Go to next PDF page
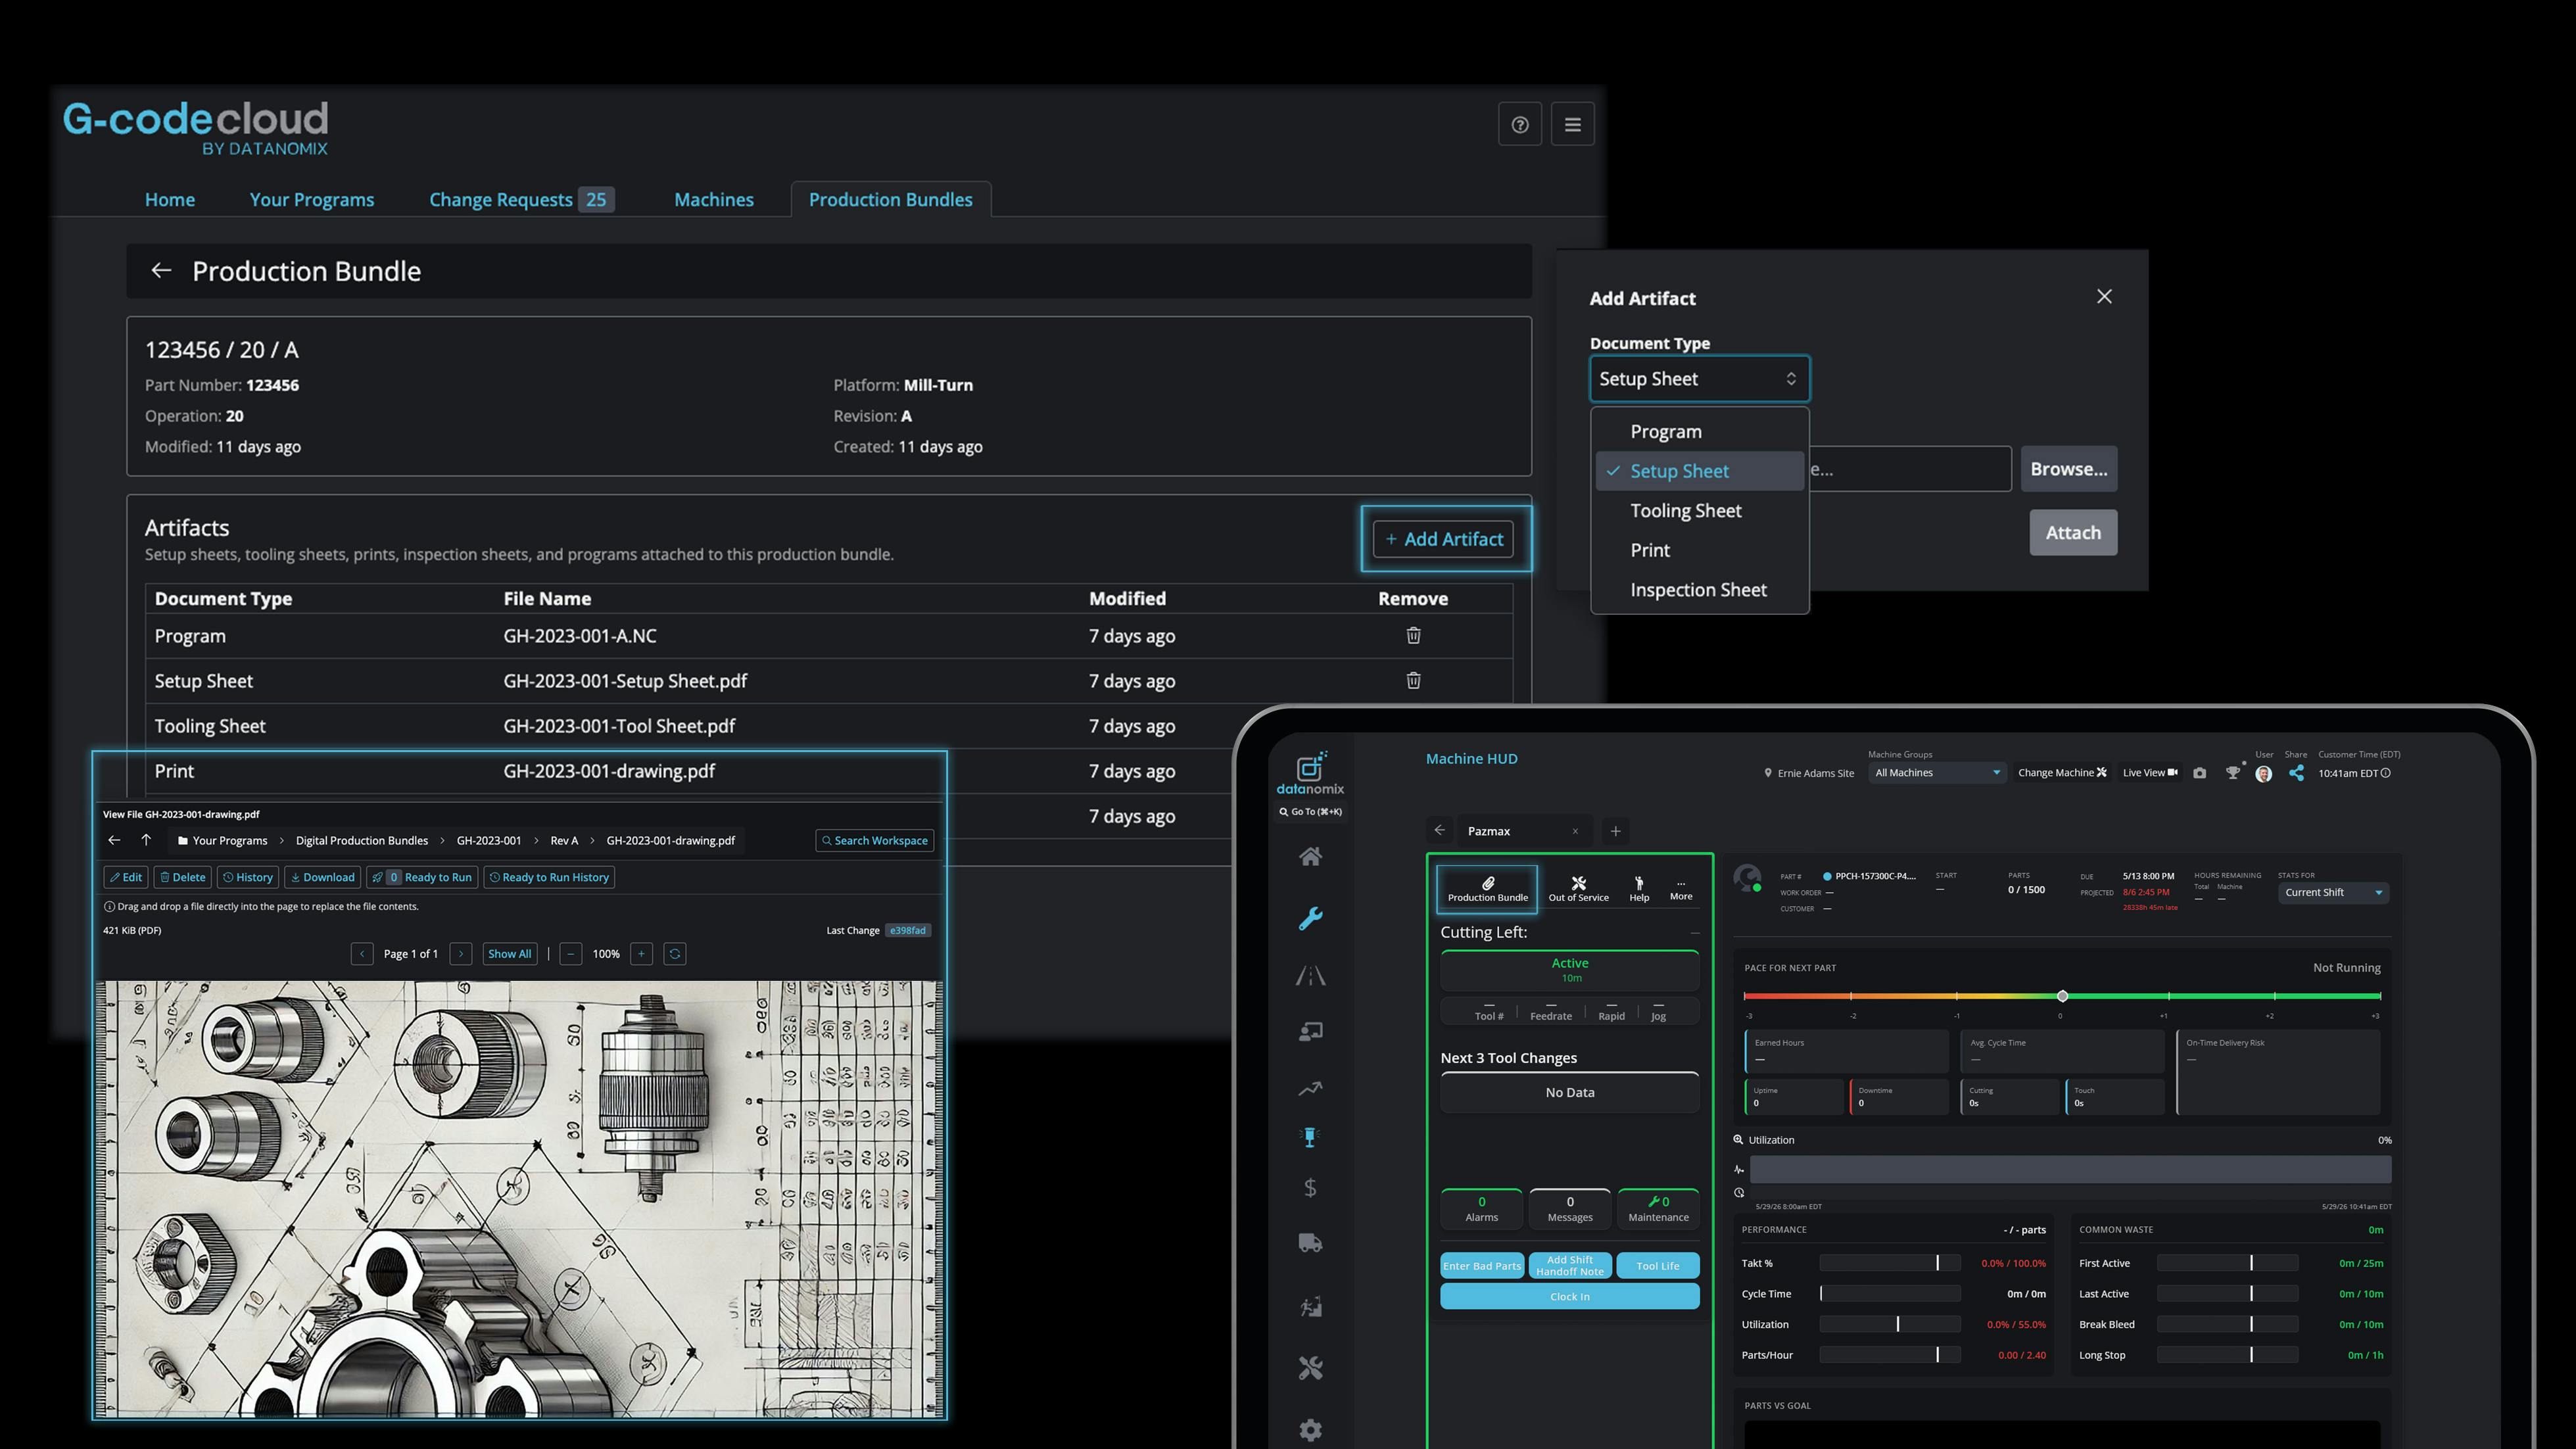This screenshot has height=1449, width=2576. click(x=461, y=954)
